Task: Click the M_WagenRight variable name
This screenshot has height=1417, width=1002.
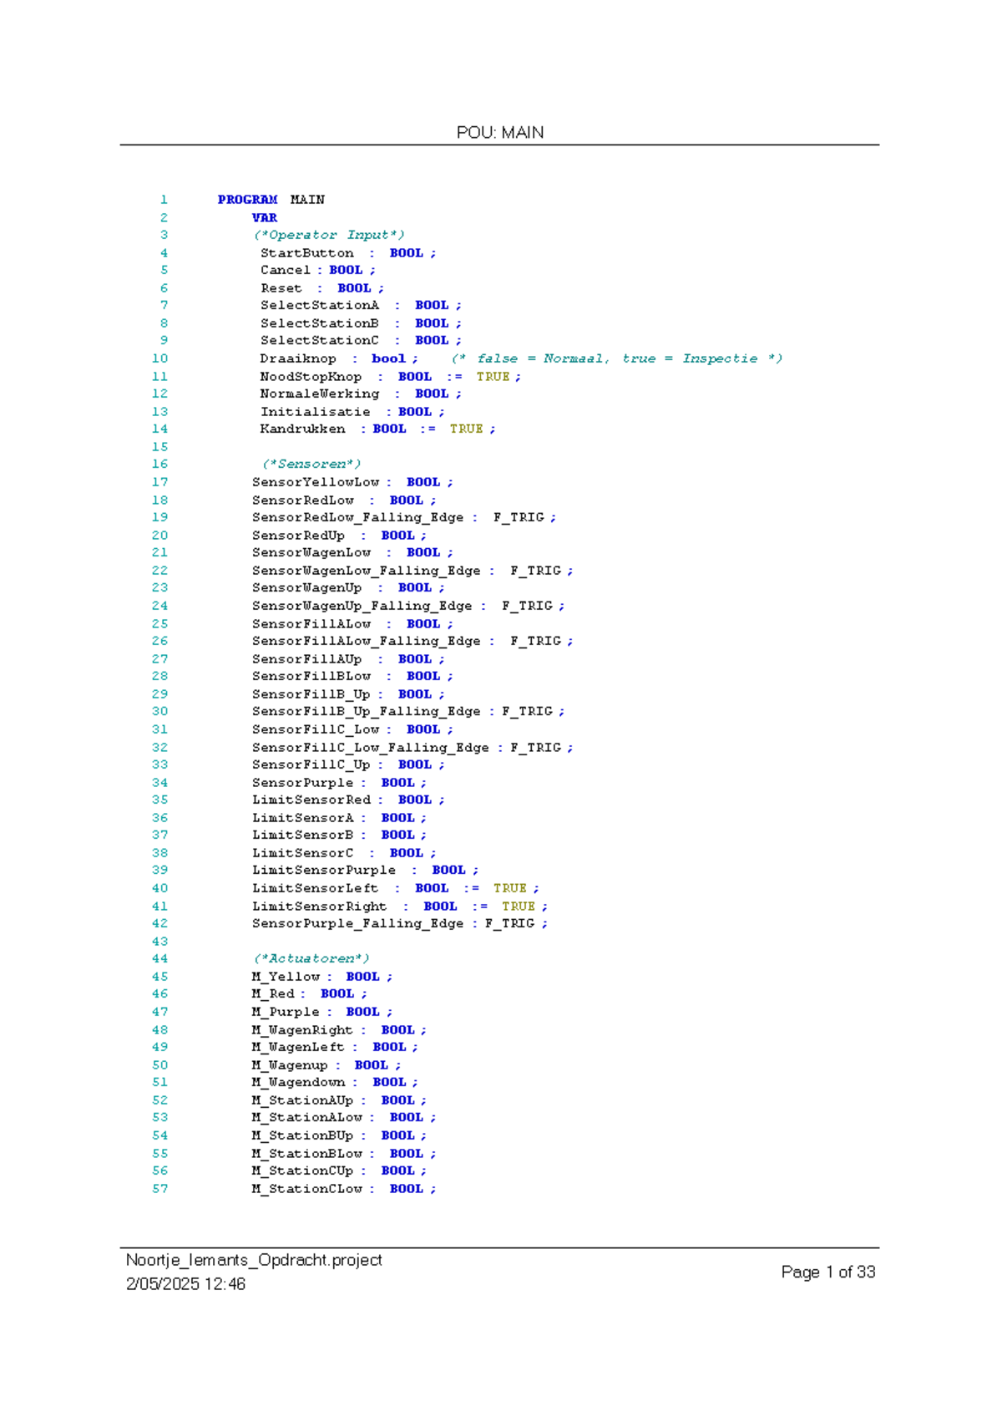Action: pyautogui.click(x=302, y=1030)
